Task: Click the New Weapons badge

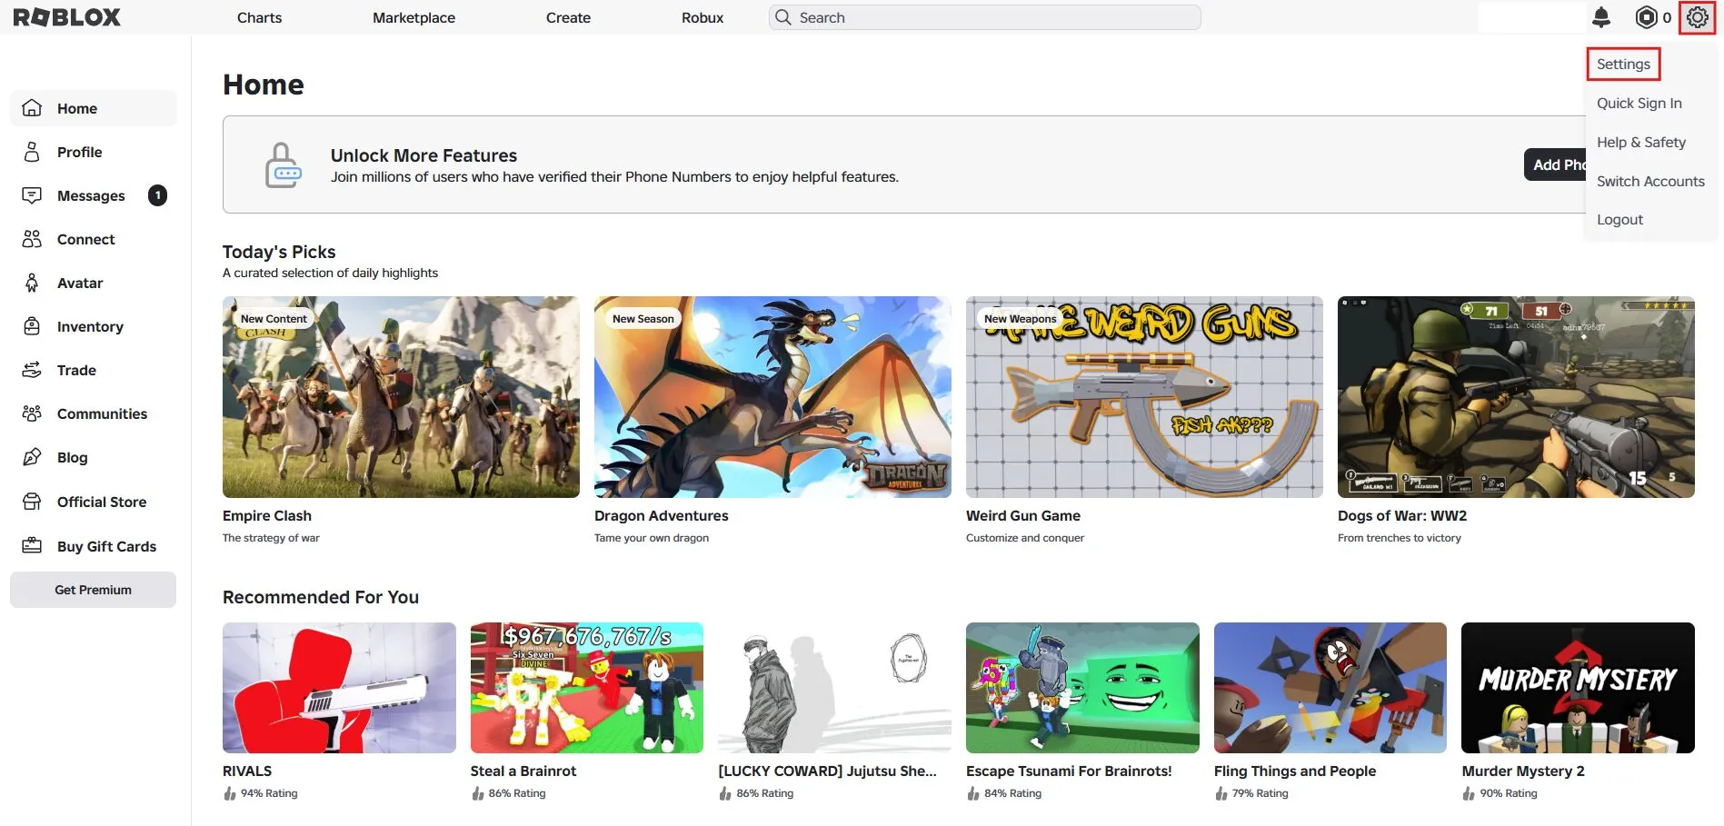Action: click(1021, 319)
